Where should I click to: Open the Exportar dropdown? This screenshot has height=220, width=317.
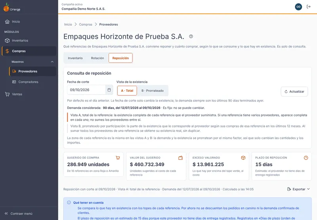coord(298,189)
